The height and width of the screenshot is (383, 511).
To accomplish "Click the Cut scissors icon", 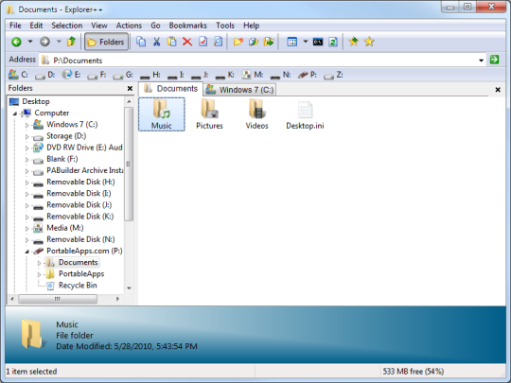I will point(156,42).
